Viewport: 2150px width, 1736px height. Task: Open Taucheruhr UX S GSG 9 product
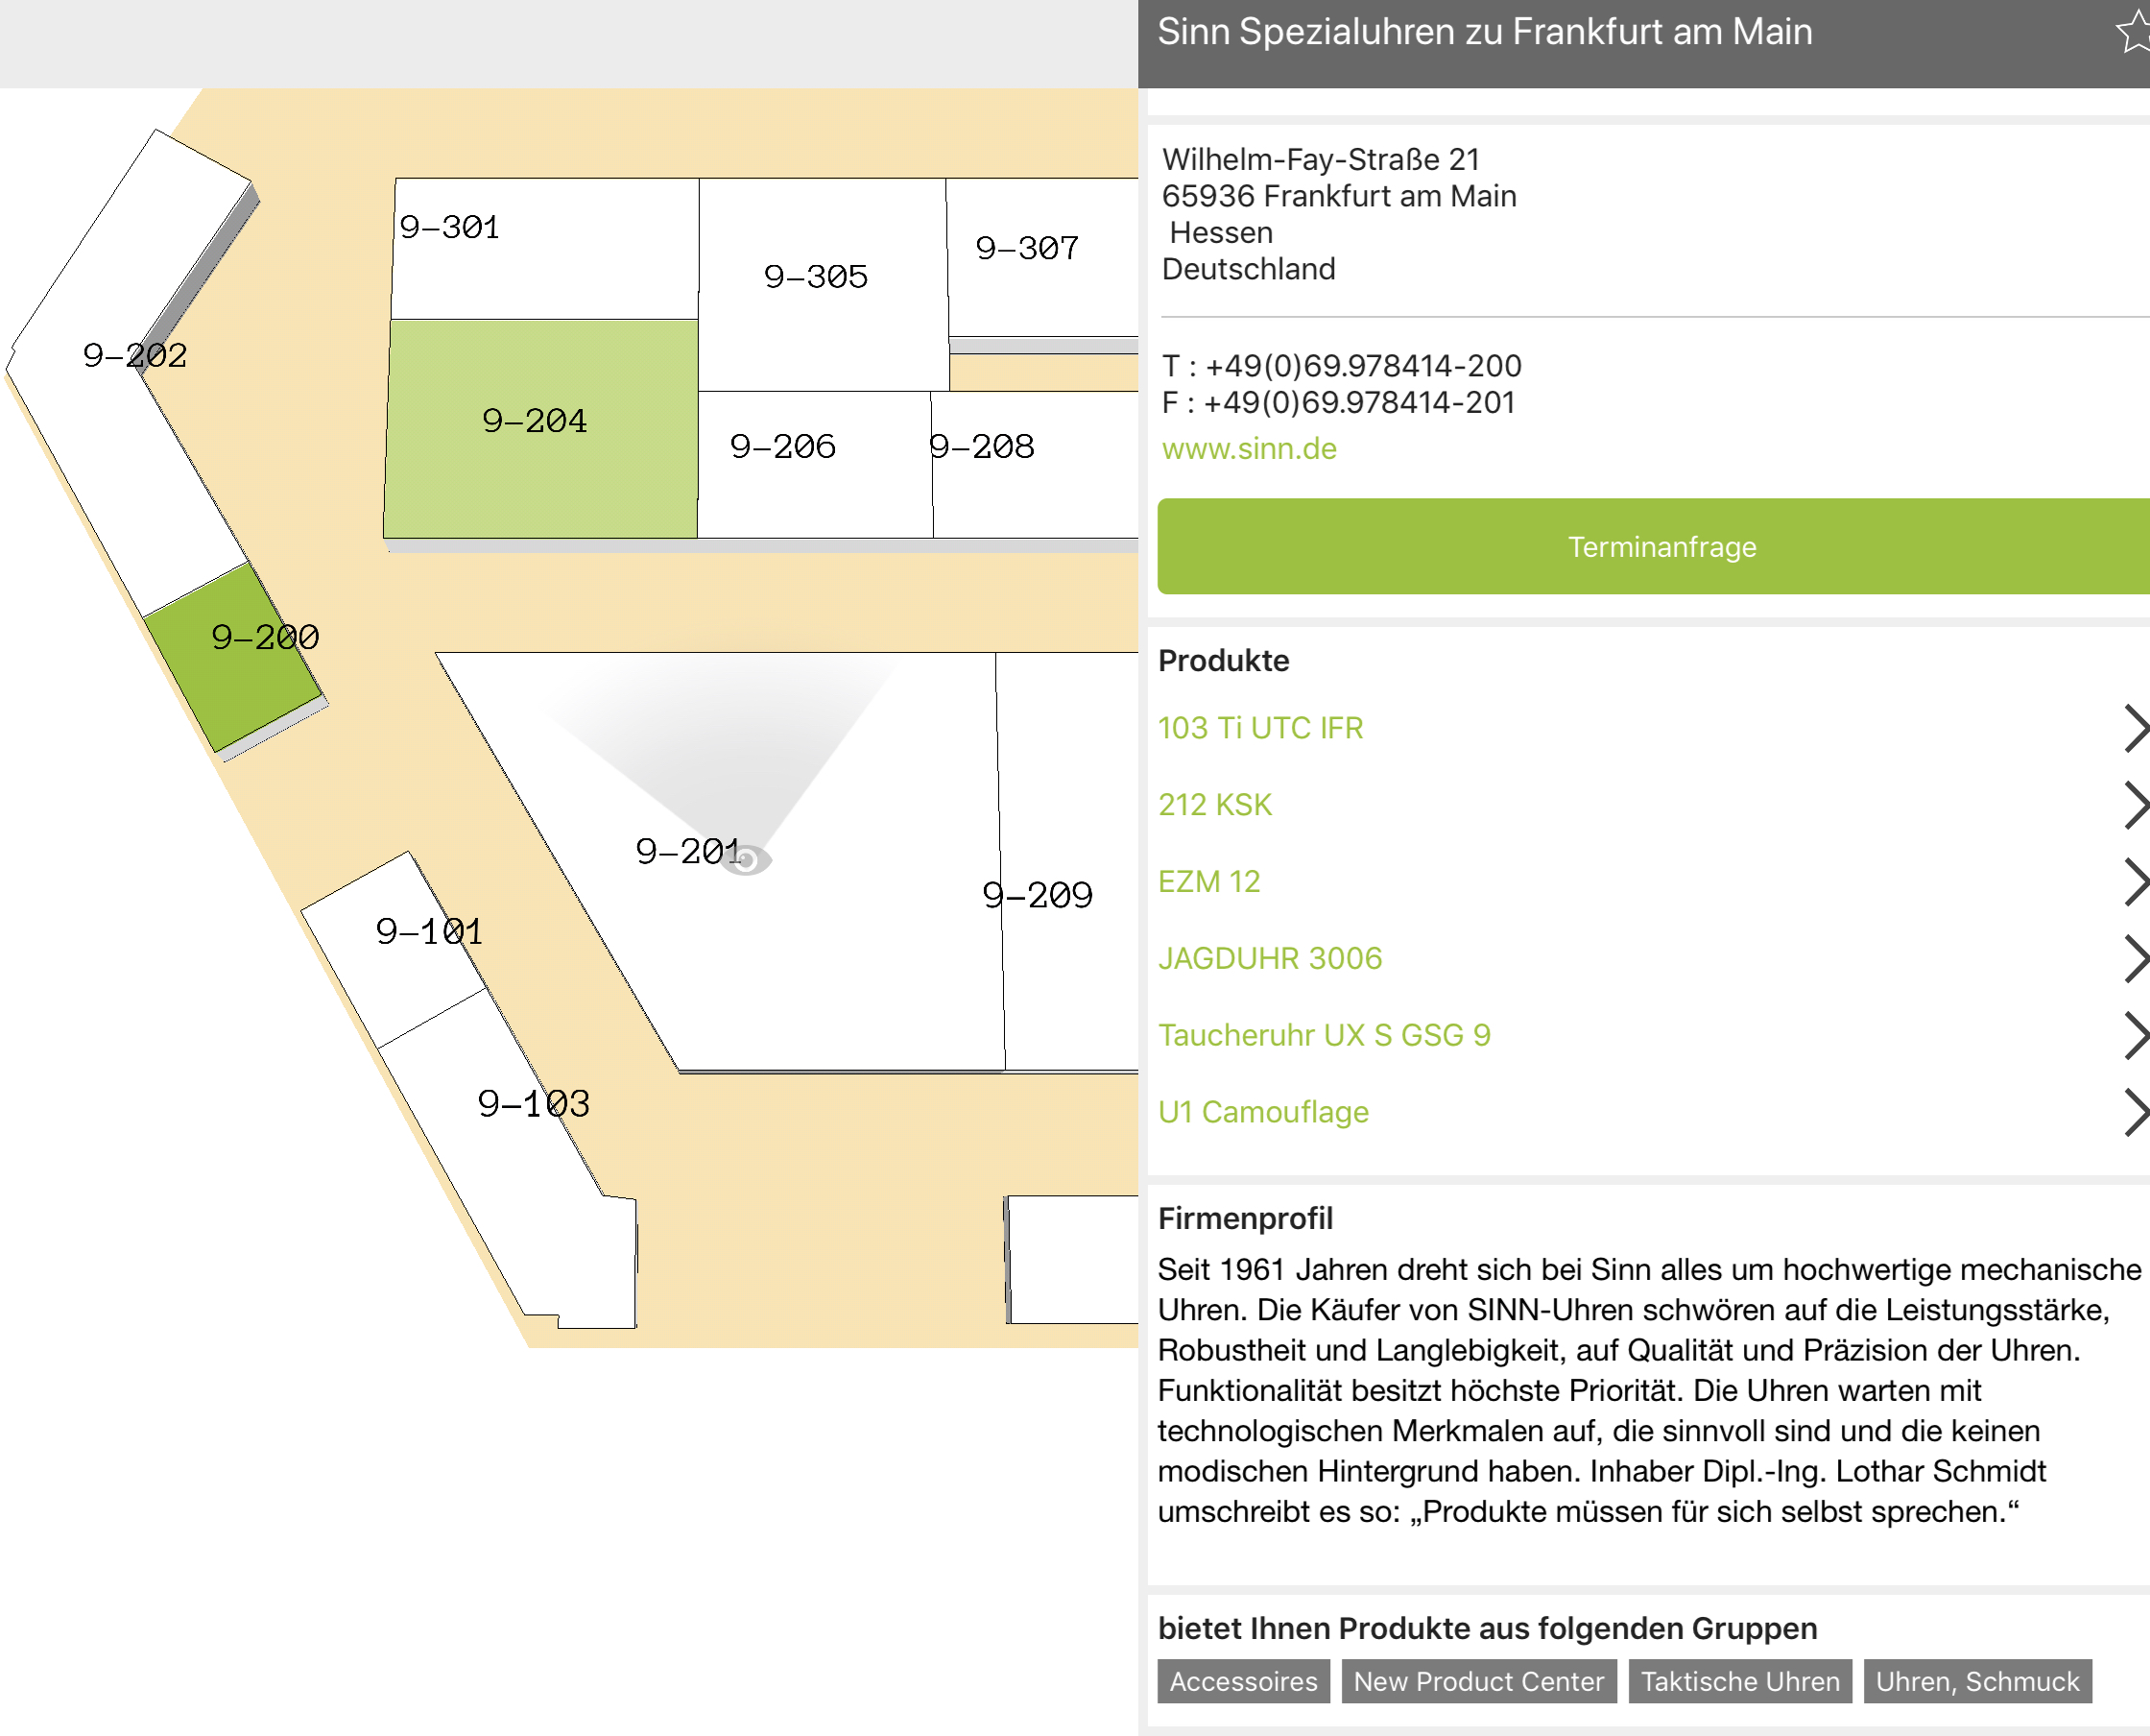pyautogui.click(x=1324, y=1035)
